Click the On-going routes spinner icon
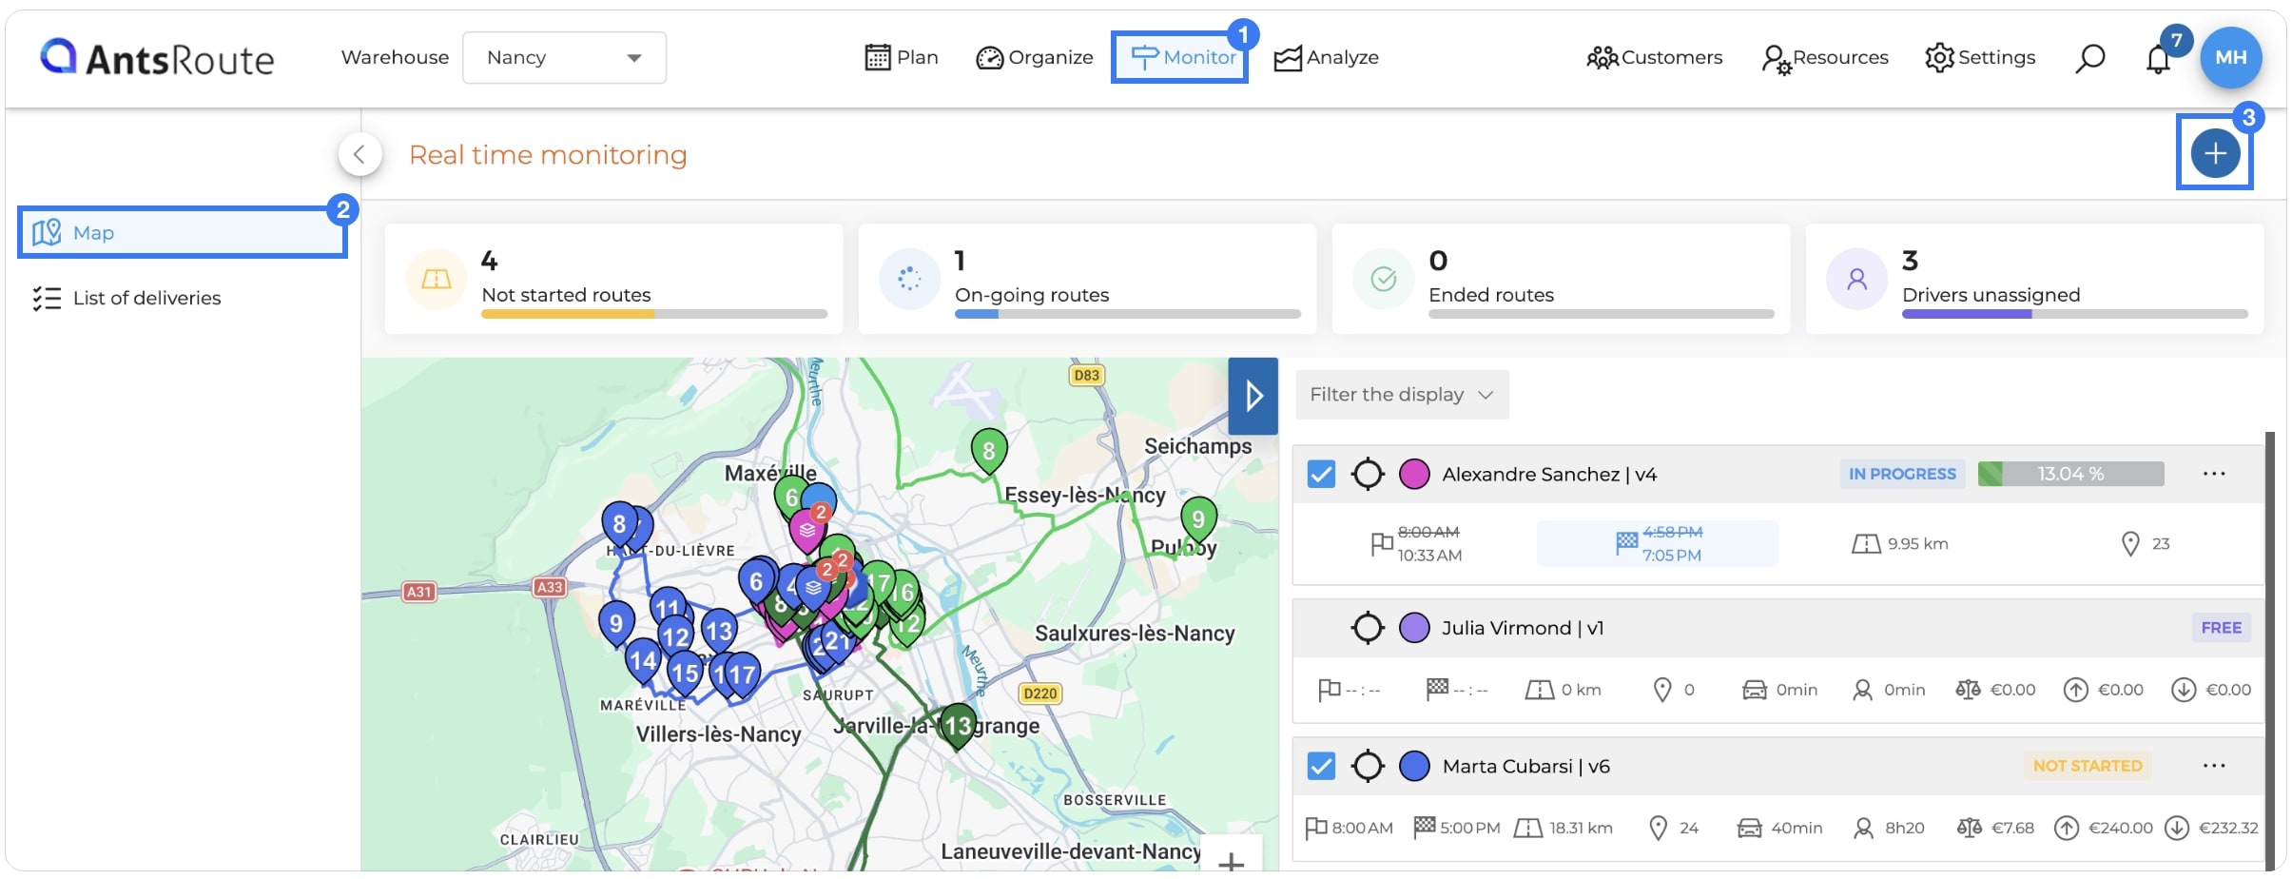 click(909, 279)
